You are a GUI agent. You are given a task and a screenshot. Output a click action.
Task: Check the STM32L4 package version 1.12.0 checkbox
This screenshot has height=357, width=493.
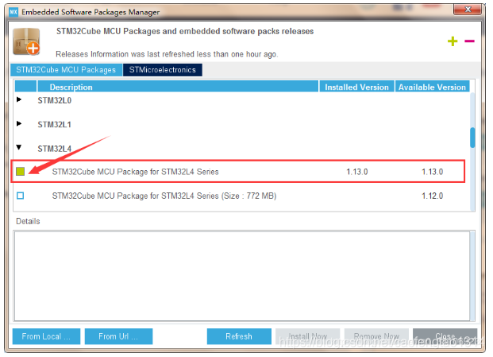(21, 196)
